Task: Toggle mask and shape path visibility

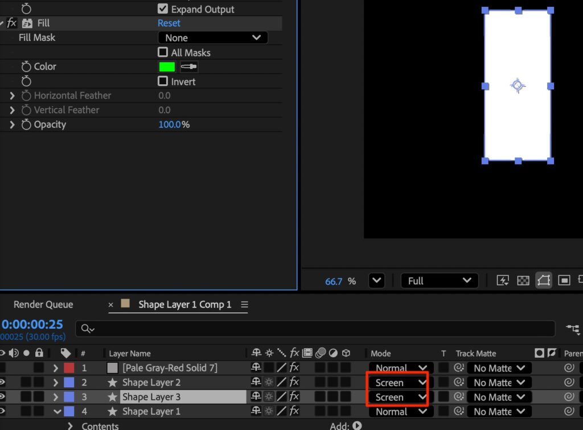Action: click(544, 280)
